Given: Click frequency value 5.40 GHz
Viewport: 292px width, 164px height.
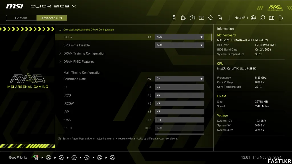Looking at the screenshot, I should (x=261, y=78).
